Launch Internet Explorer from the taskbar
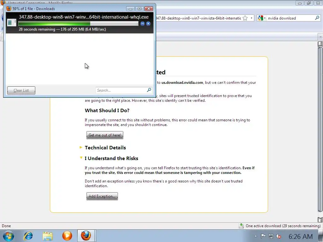This screenshot has width=323, height=242. click(28, 236)
